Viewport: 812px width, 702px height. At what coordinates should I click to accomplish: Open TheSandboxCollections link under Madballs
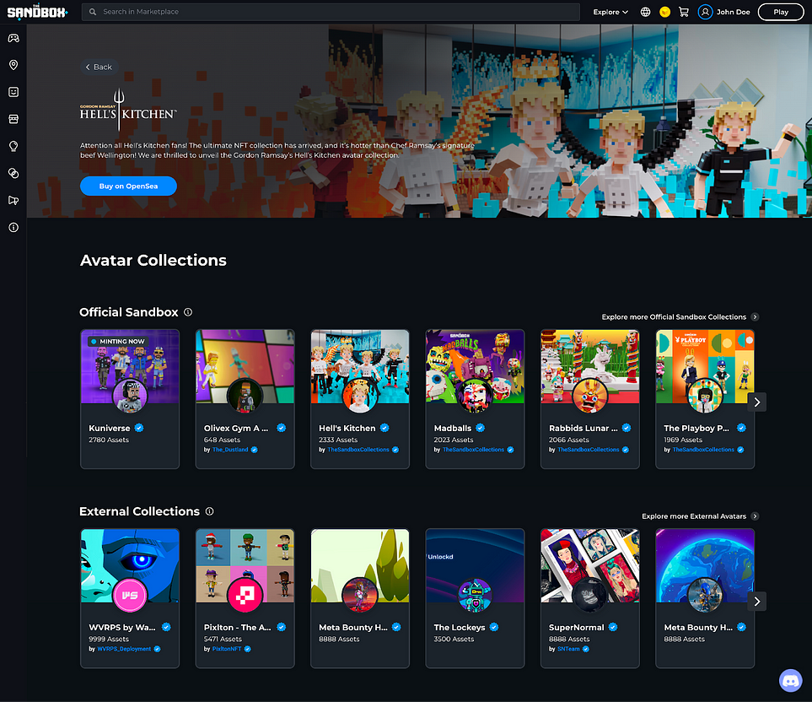click(473, 450)
